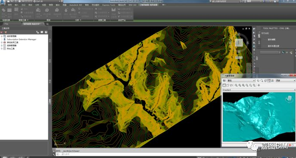Click the save icon in Object Viewer

click(224, 81)
